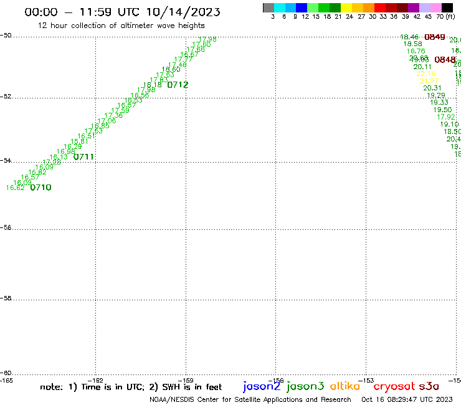Click the jason3 satellite legend label

[305, 386]
